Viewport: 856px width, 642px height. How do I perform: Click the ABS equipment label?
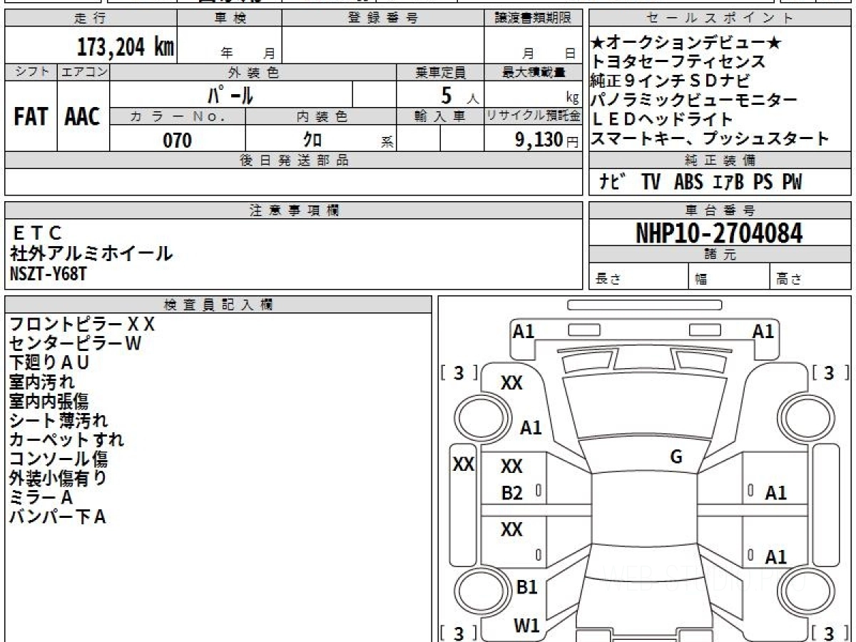(688, 183)
